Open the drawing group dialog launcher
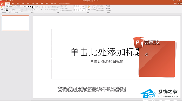This screenshot has width=182, height=101. pyautogui.click(x=104, y=13)
